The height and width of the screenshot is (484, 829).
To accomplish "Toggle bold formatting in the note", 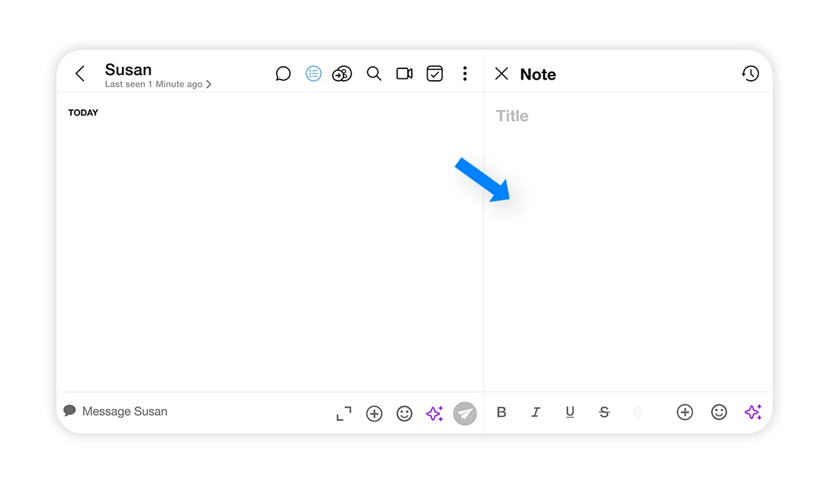I will pyautogui.click(x=501, y=412).
